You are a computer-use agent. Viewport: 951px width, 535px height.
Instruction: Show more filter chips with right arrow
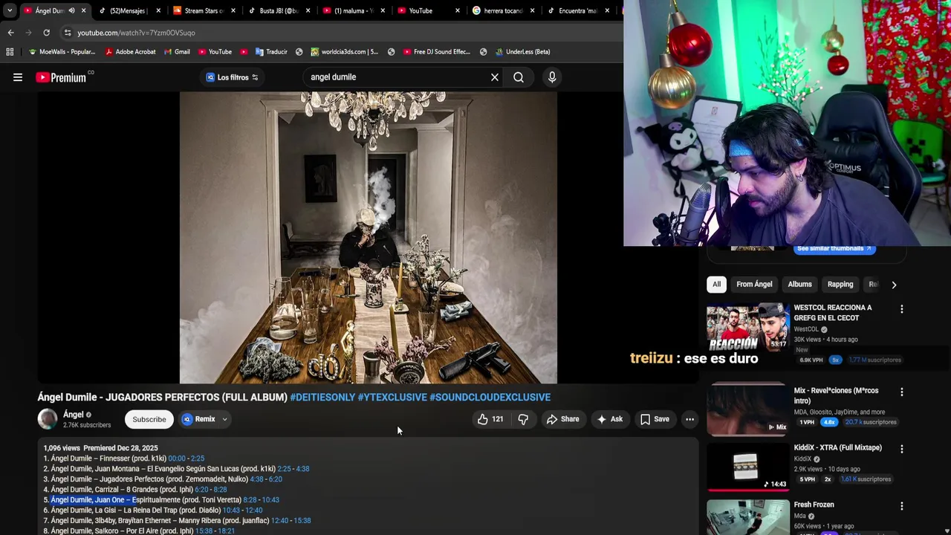point(894,285)
